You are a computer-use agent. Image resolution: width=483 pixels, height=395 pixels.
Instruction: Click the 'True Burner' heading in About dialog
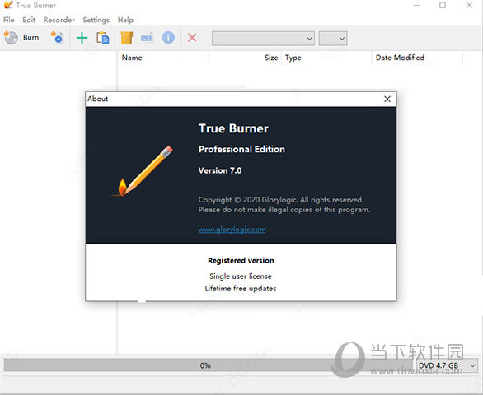point(233,128)
